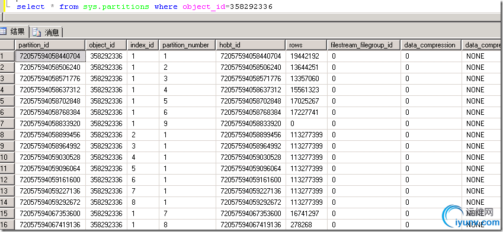Click sys.partitions in the query text
This screenshot has height=232, width=503.
click(116, 7)
